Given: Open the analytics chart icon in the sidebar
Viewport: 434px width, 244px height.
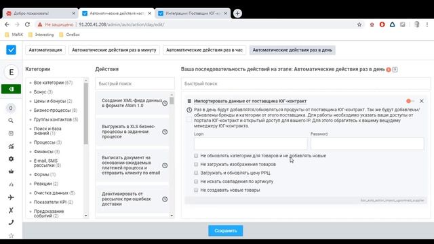Looking at the screenshot, I should (x=11, y=146).
